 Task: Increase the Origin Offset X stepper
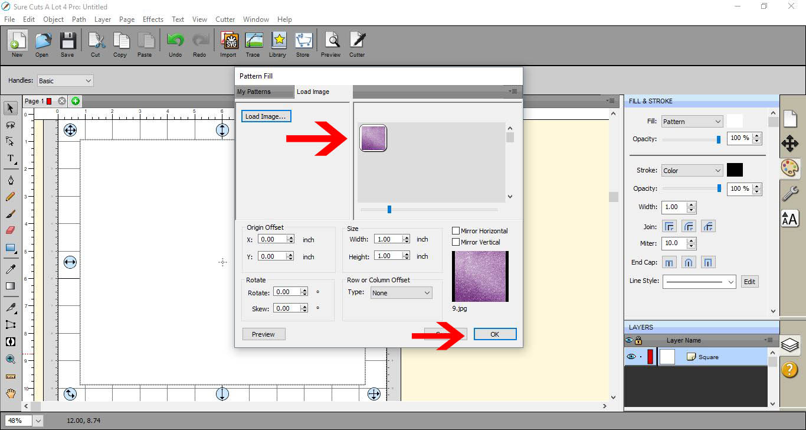290,237
